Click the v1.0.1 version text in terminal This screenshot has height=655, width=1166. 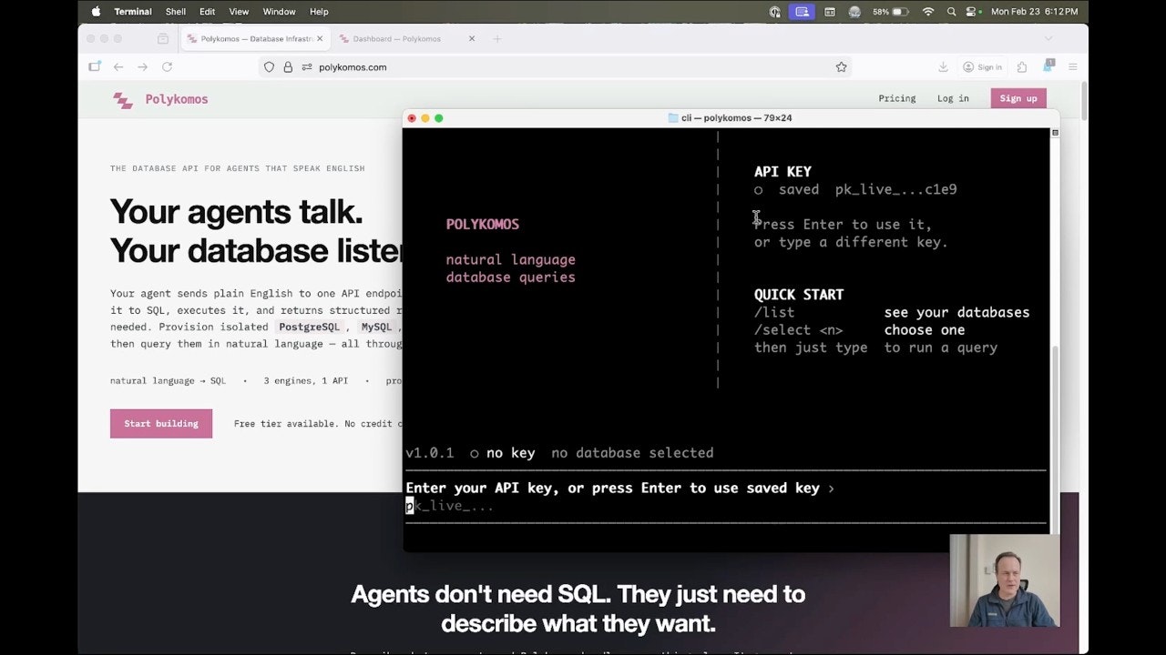(430, 452)
